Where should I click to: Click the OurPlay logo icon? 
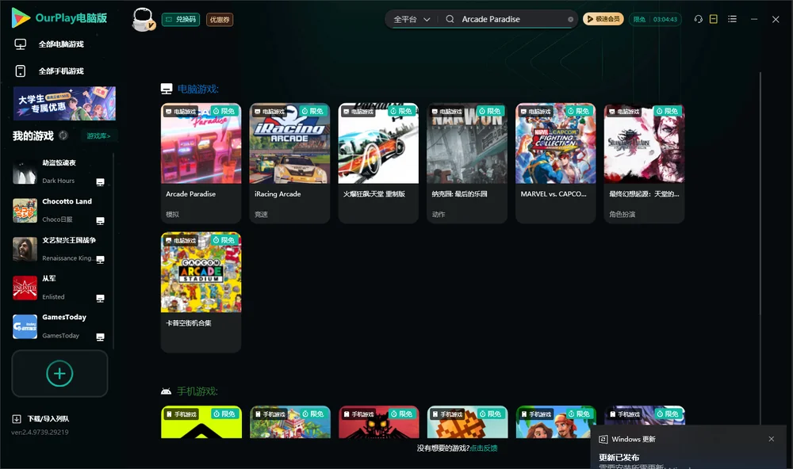(21, 17)
